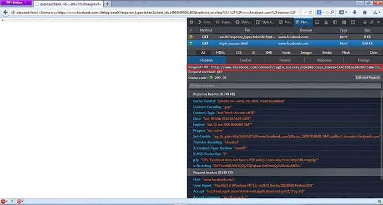Screen dimensions: 383x205
Task: Reload the page using the refresh icon
Action: [310, 12]
